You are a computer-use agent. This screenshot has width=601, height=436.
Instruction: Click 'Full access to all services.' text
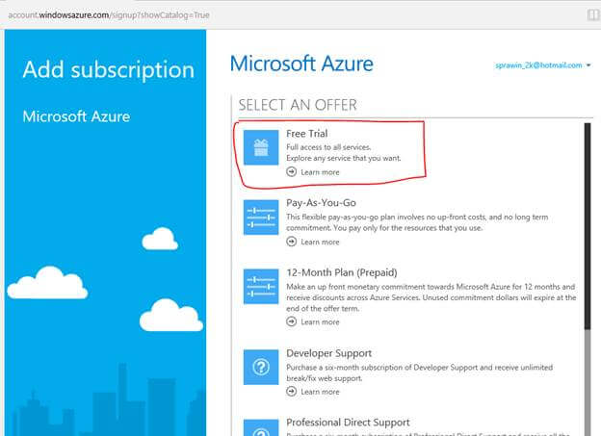[x=328, y=147]
